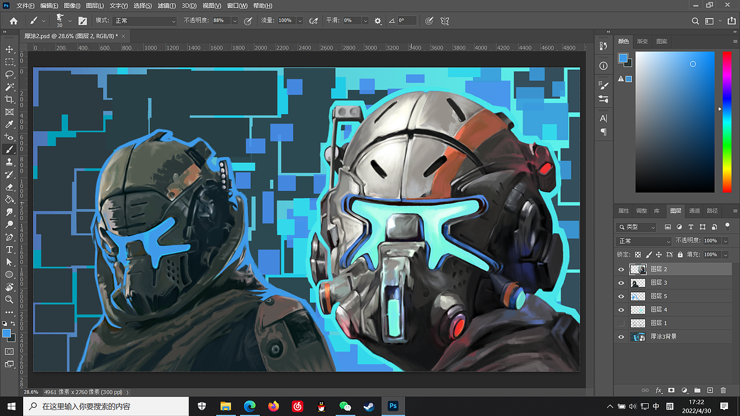Screen dimensions: 740x416
Task: Select the Ellipse shape tool
Action: point(9,274)
